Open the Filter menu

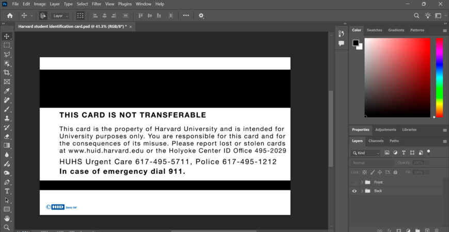coord(97,4)
